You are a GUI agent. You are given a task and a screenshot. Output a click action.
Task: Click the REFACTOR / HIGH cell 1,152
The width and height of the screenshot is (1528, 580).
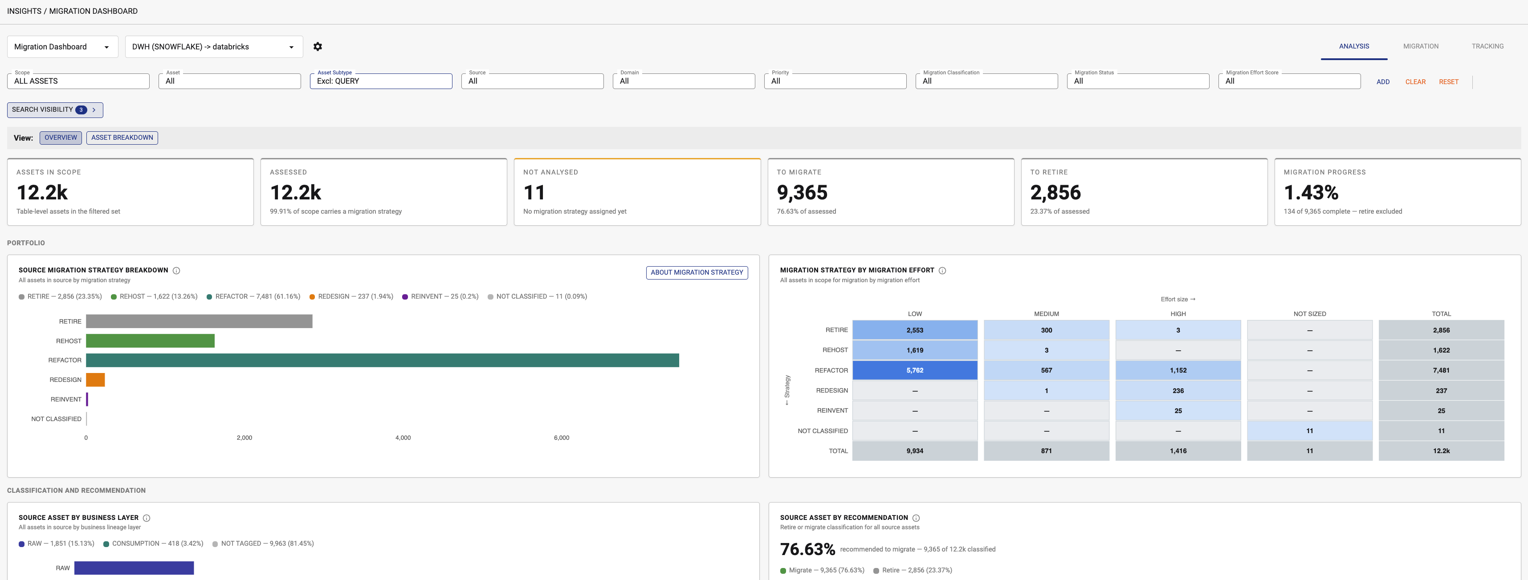pyautogui.click(x=1178, y=370)
